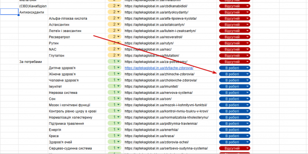Open the dytiache-zdorovia hyperlink
Screen dimensions: 308x154
pyautogui.click(x=159, y=68)
